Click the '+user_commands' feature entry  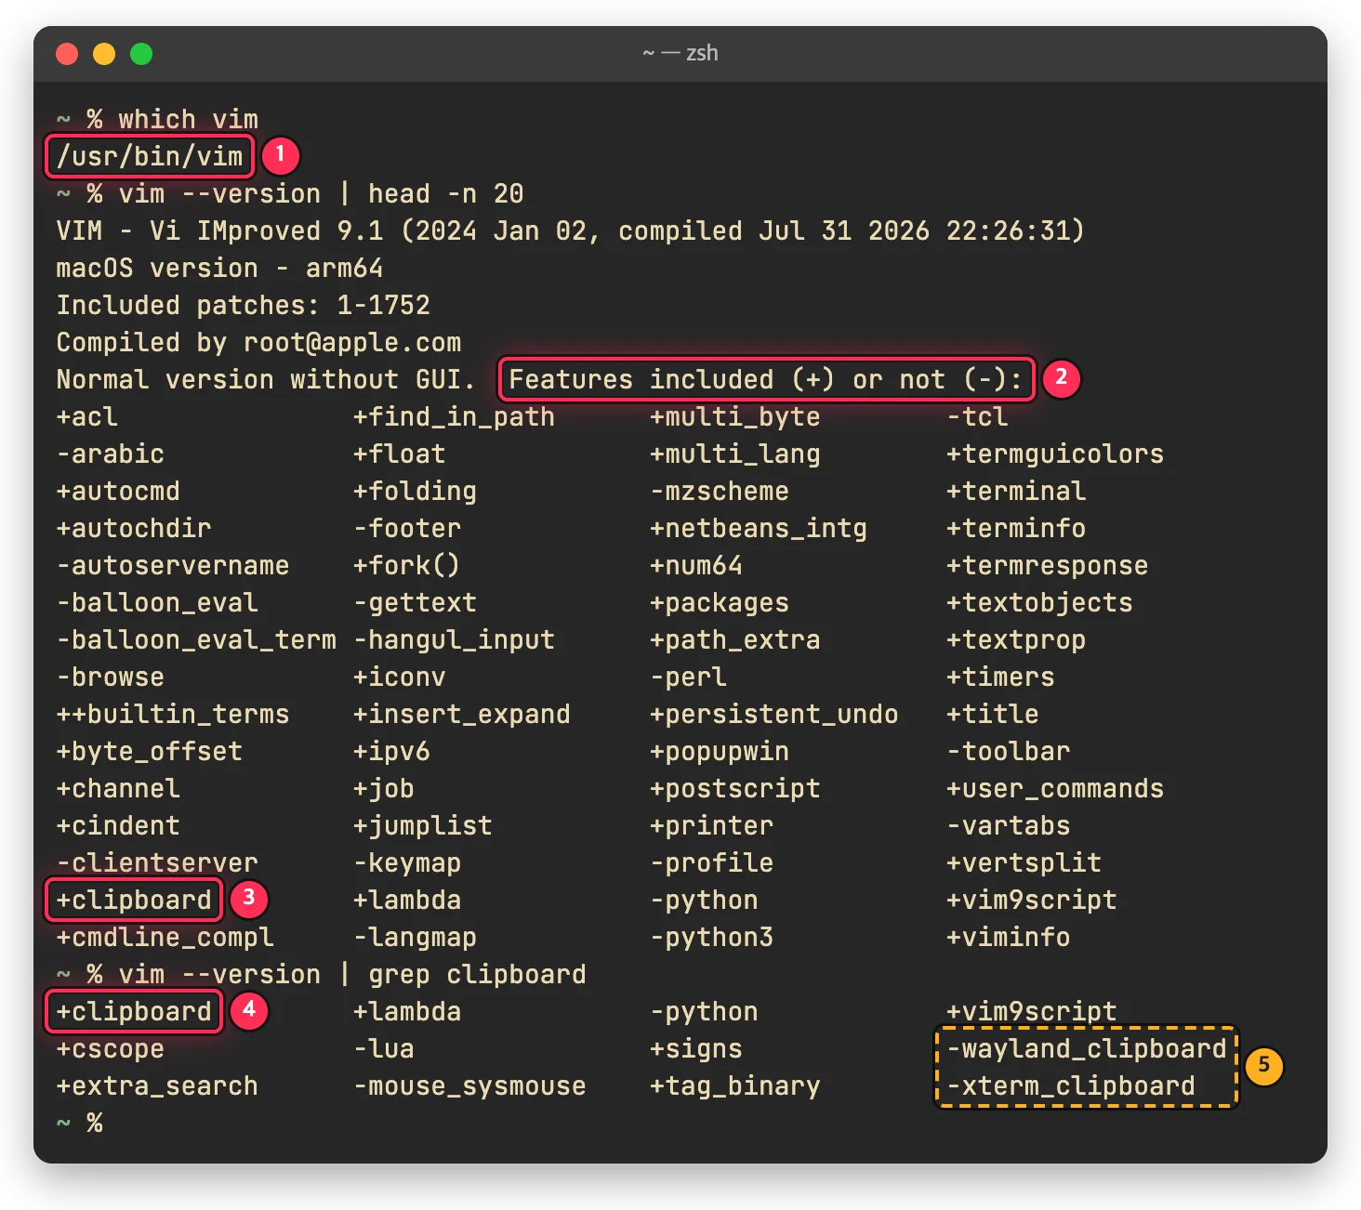pyautogui.click(x=1055, y=788)
